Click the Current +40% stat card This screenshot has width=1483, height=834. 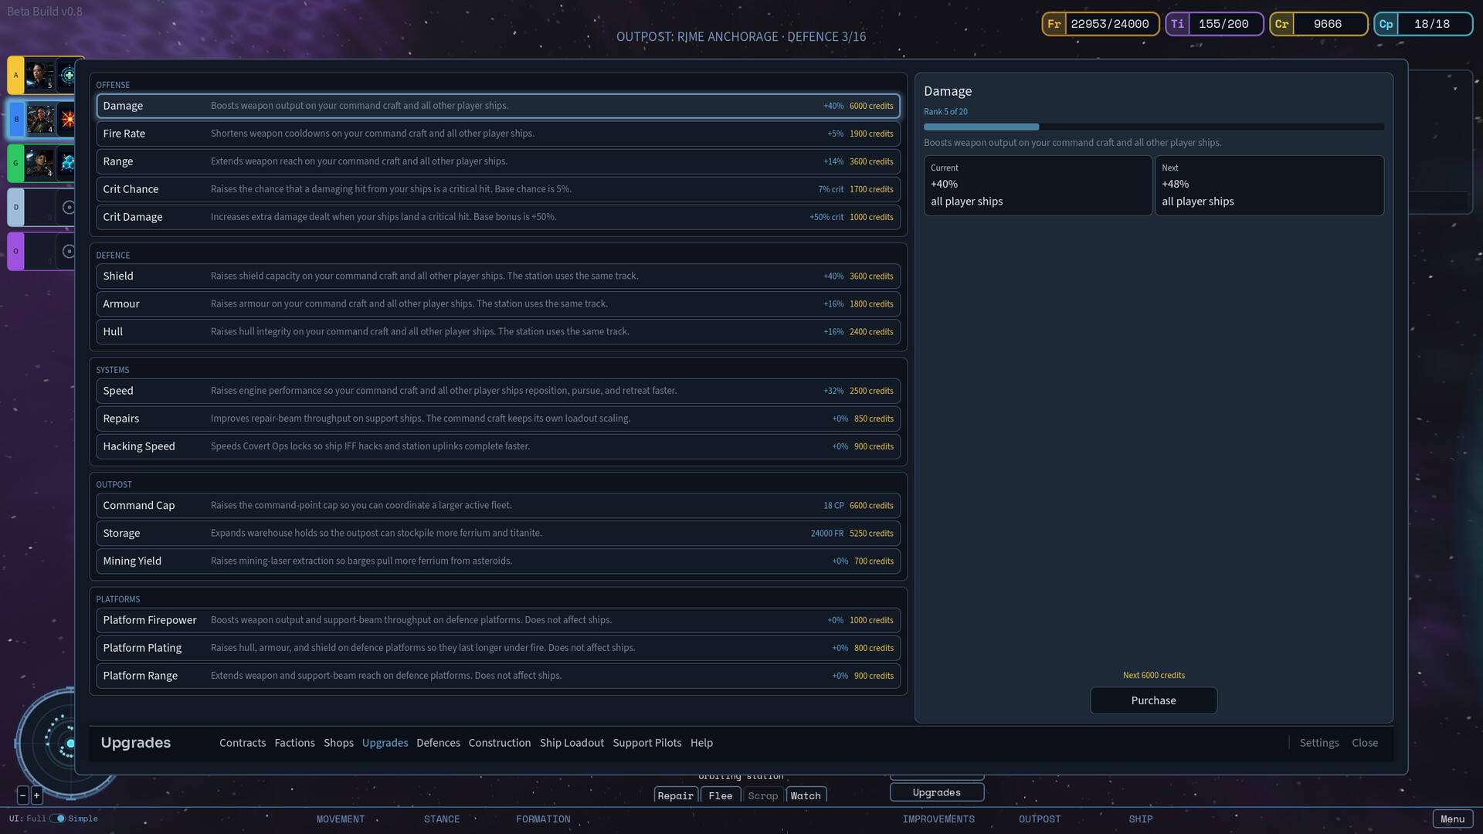1038,185
